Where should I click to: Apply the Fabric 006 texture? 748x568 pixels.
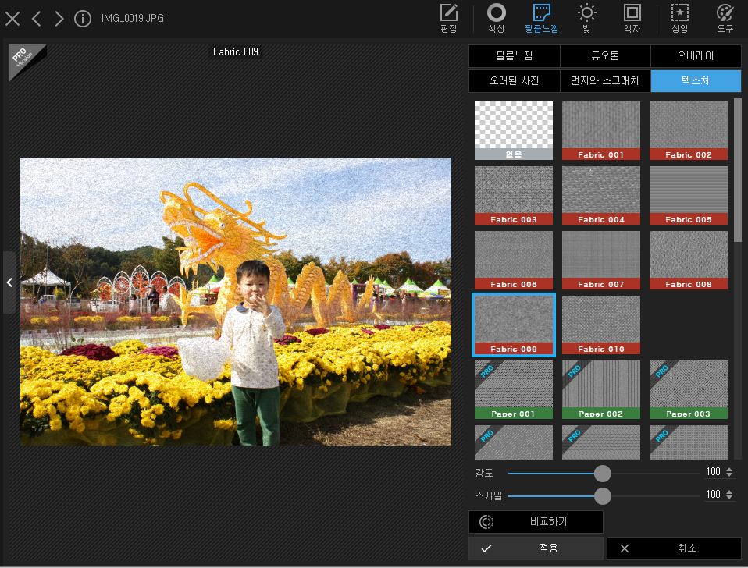click(514, 260)
